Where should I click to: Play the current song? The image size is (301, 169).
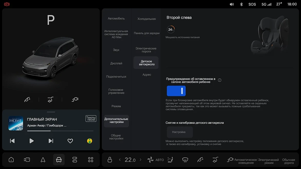(x=32, y=141)
